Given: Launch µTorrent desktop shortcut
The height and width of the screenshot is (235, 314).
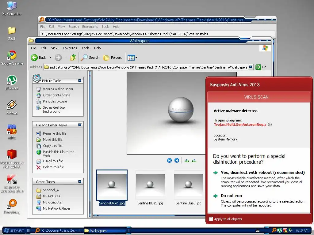Looking at the screenshot, I should pos(12,83).
